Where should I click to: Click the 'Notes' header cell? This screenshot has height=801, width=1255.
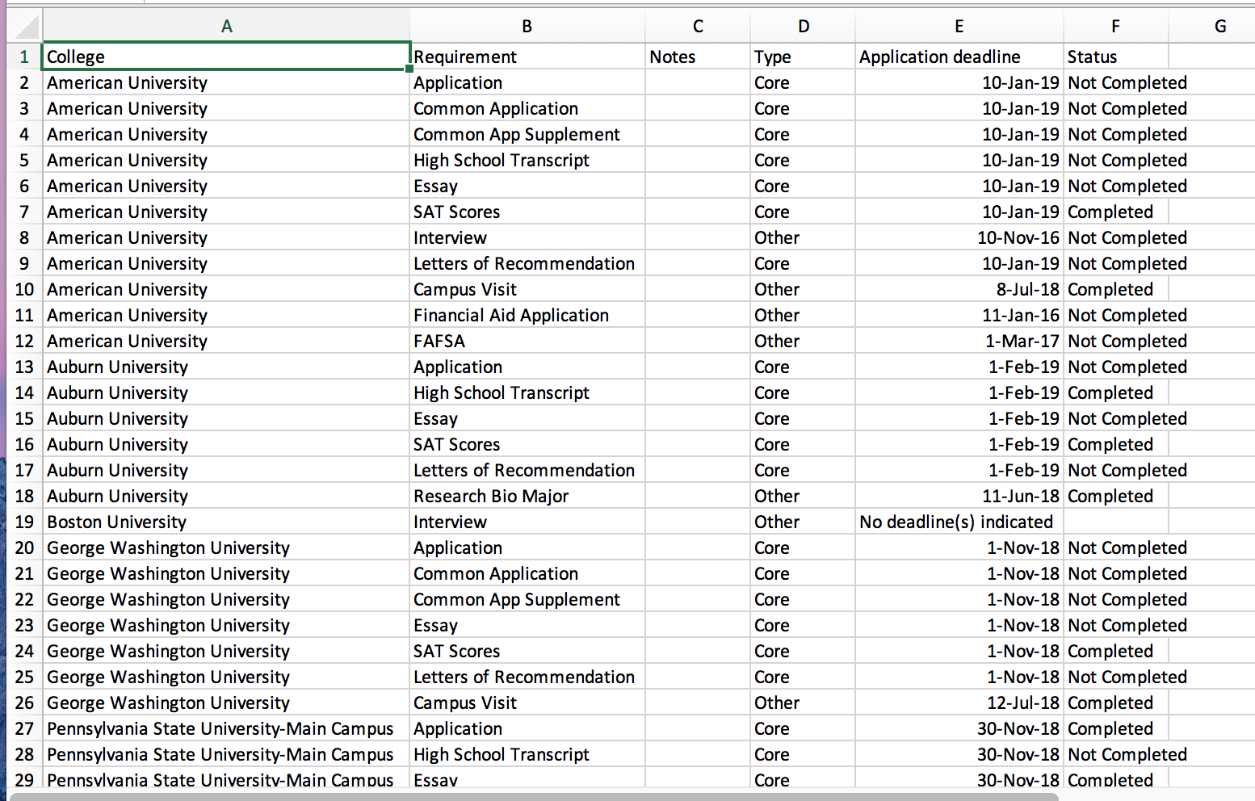(698, 57)
